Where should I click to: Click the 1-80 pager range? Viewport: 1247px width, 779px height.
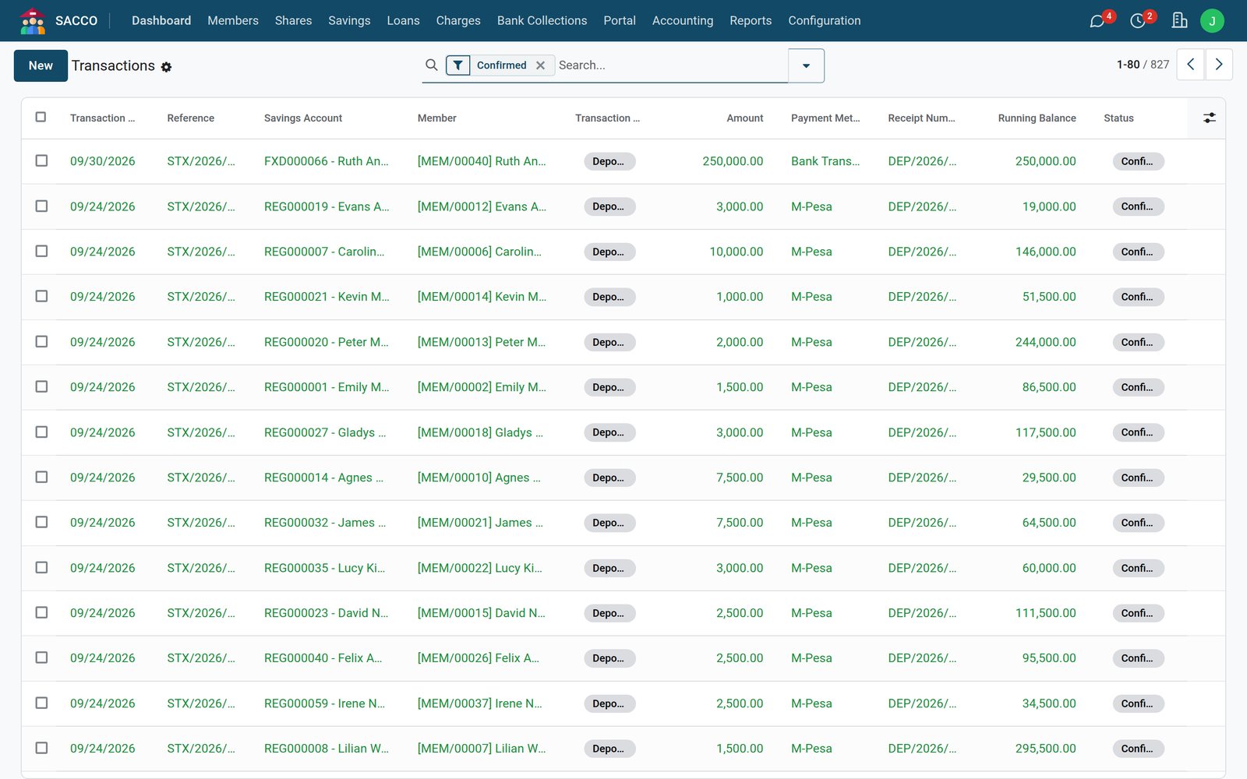click(1128, 65)
